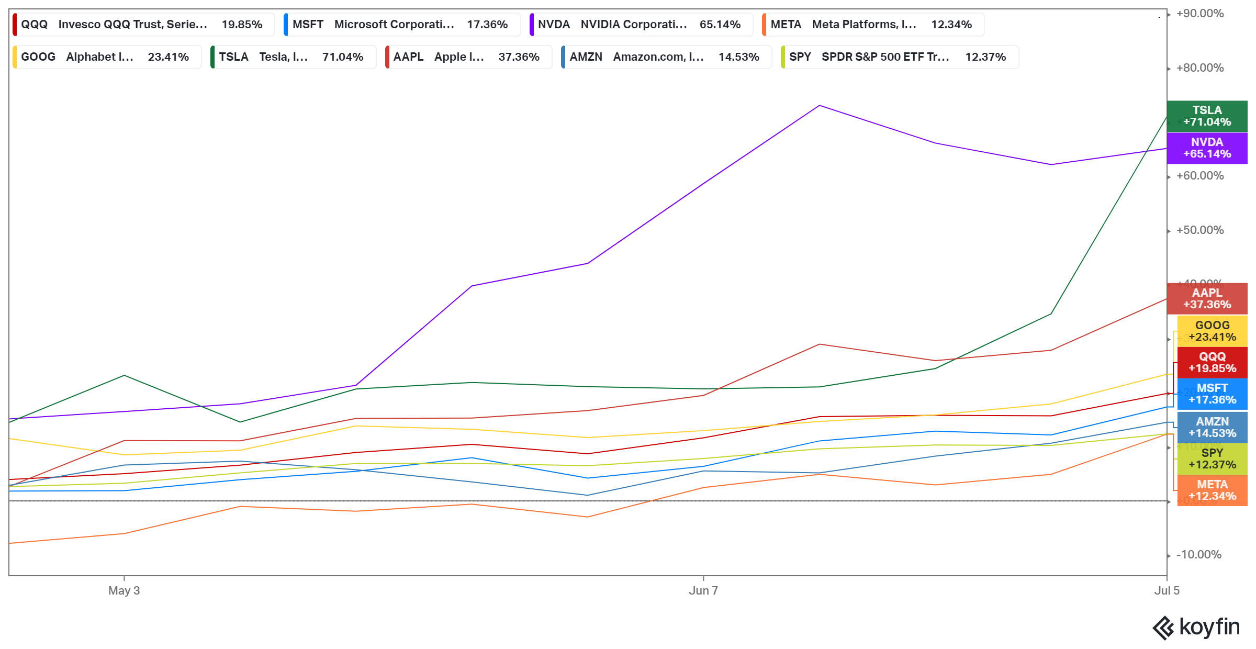
Task: Select the AMZN +14.53% price label
Action: click(x=1213, y=428)
